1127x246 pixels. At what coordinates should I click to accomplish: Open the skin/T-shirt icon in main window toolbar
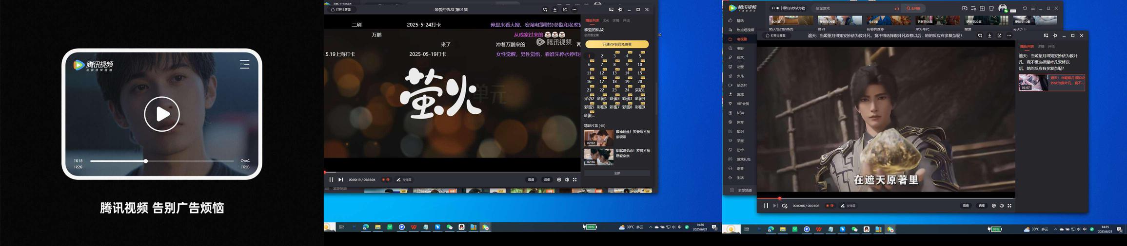(991, 8)
